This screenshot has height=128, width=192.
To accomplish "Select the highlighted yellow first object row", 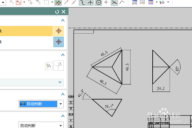I will coord(26,31).
